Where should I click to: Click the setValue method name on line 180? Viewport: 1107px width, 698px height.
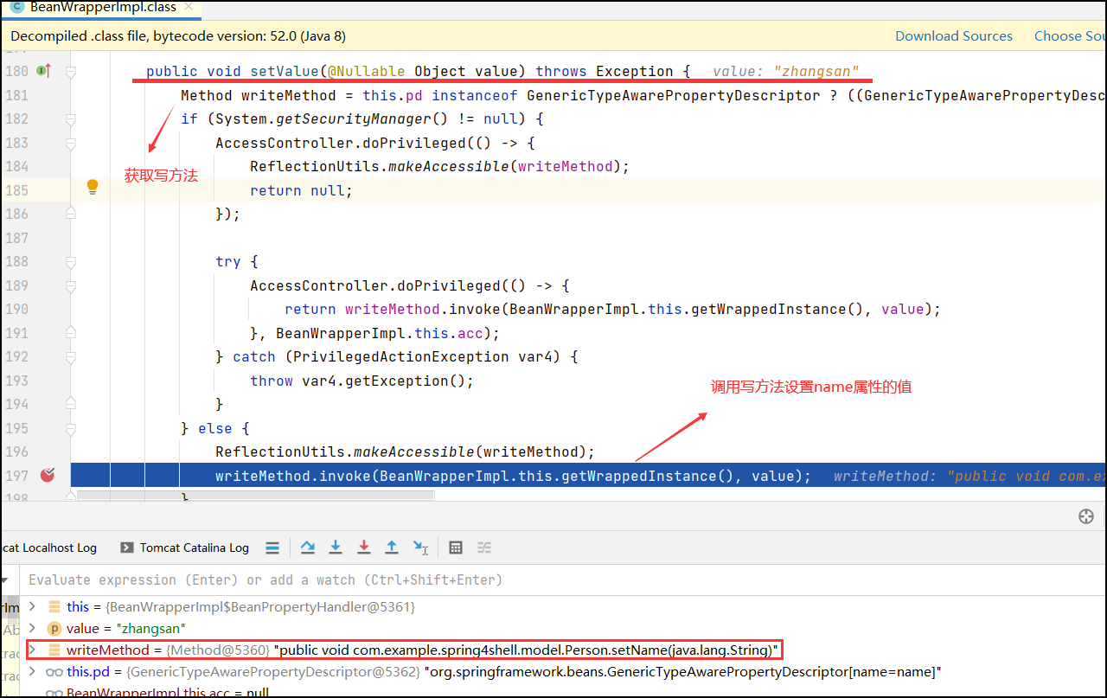pyautogui.click(x=285, y=71)
